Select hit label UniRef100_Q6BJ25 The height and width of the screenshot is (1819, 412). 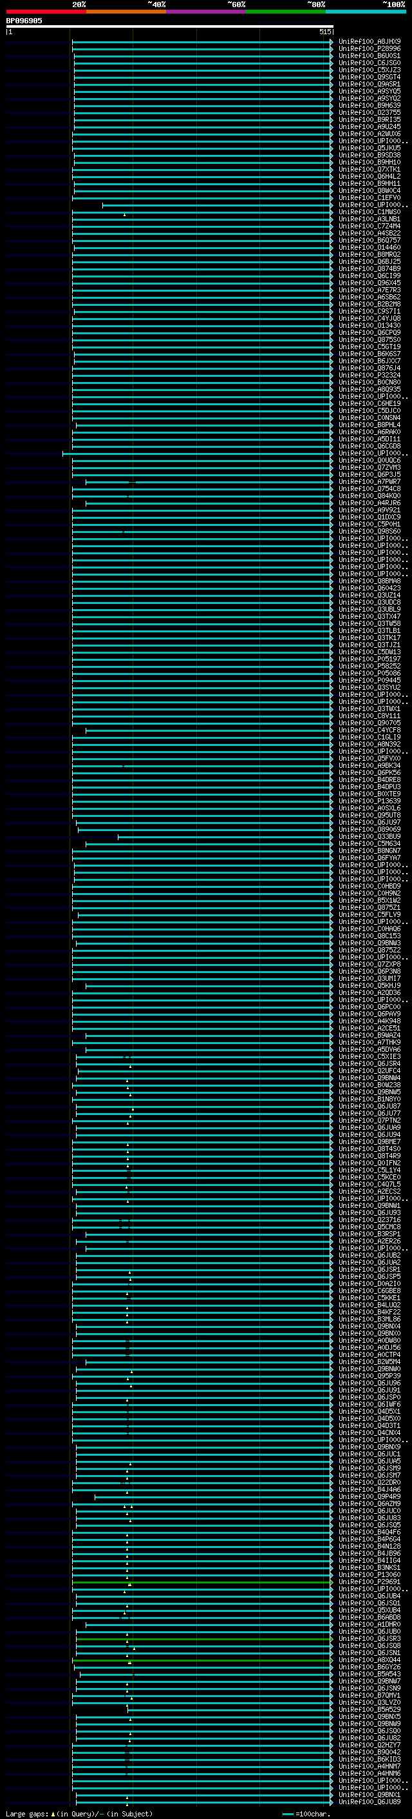point(370,261)
